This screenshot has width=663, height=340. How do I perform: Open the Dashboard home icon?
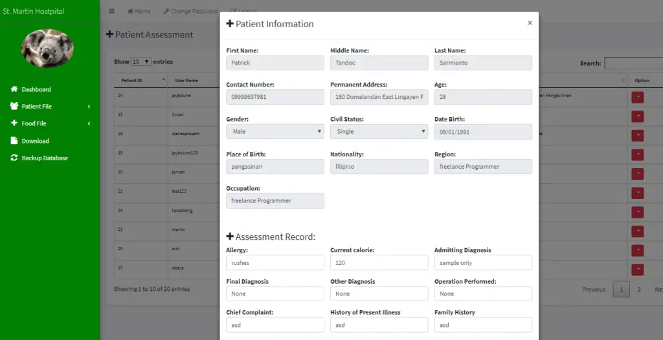tap(14, 89)
